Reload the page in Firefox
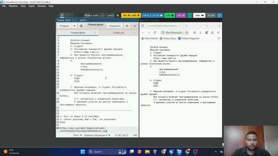This screenshot has width=278, height=156. 155,33
